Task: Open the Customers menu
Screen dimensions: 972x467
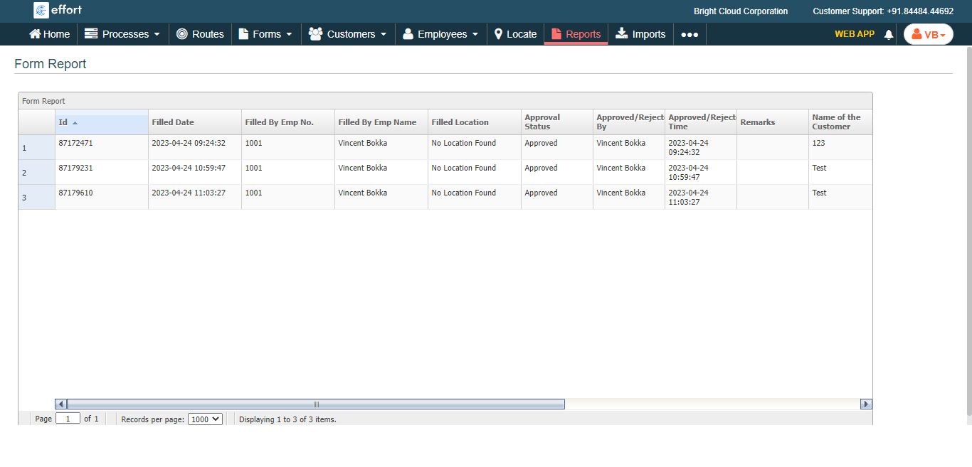Action: point(348,34)
